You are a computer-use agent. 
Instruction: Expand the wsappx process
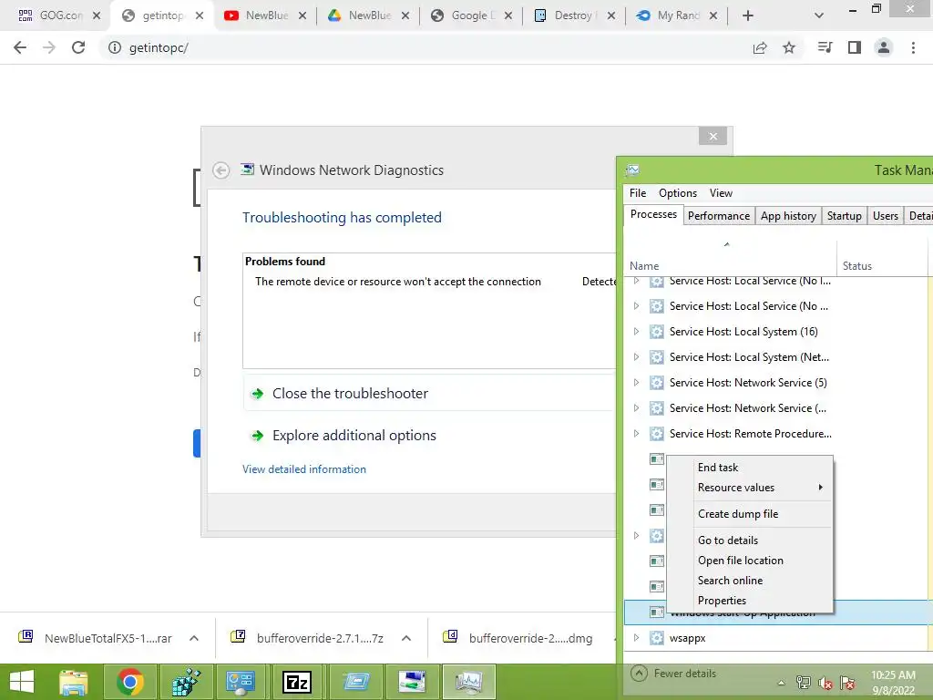click(636, 638)
